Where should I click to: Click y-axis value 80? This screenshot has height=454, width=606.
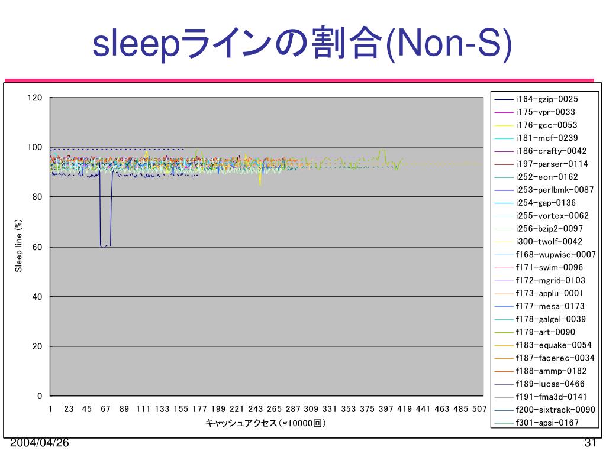37,197
